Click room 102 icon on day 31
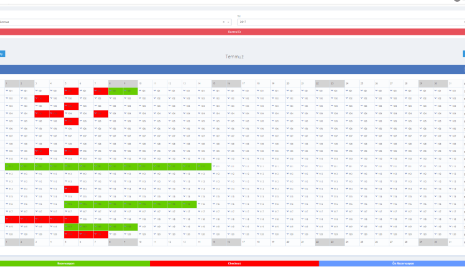 coord(451,99)
